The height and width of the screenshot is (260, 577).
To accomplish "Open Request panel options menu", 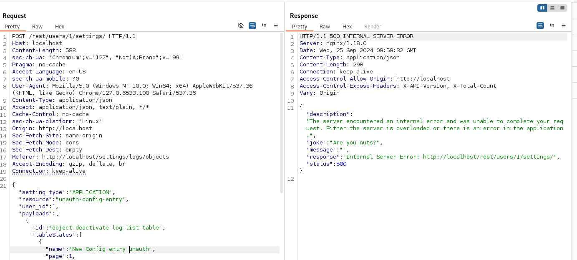I will pos(276,25).
